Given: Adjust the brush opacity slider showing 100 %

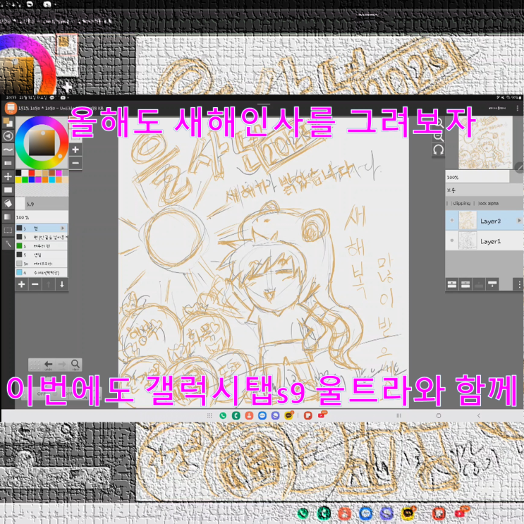Looking at the screenshot, I should point(42,217).
